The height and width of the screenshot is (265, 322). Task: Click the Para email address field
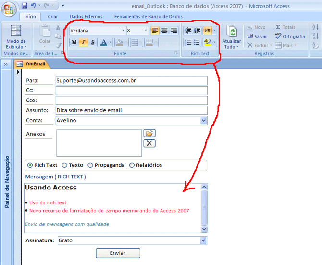(131, 80)
